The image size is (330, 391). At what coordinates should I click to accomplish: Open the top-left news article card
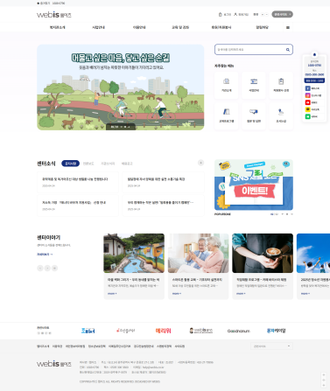[x=78, y=182]
